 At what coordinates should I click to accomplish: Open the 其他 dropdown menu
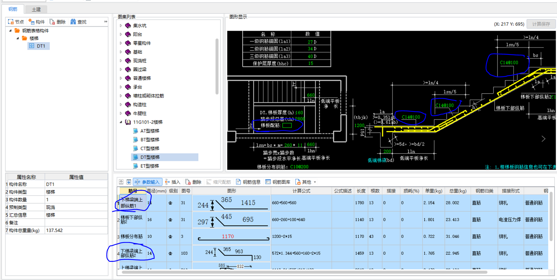pyautogui.click(x=305, y=182)
